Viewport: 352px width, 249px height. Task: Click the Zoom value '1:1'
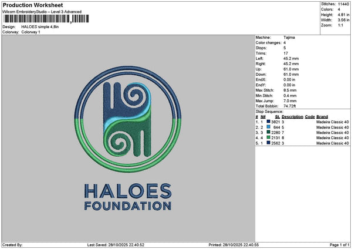(340, 25)
